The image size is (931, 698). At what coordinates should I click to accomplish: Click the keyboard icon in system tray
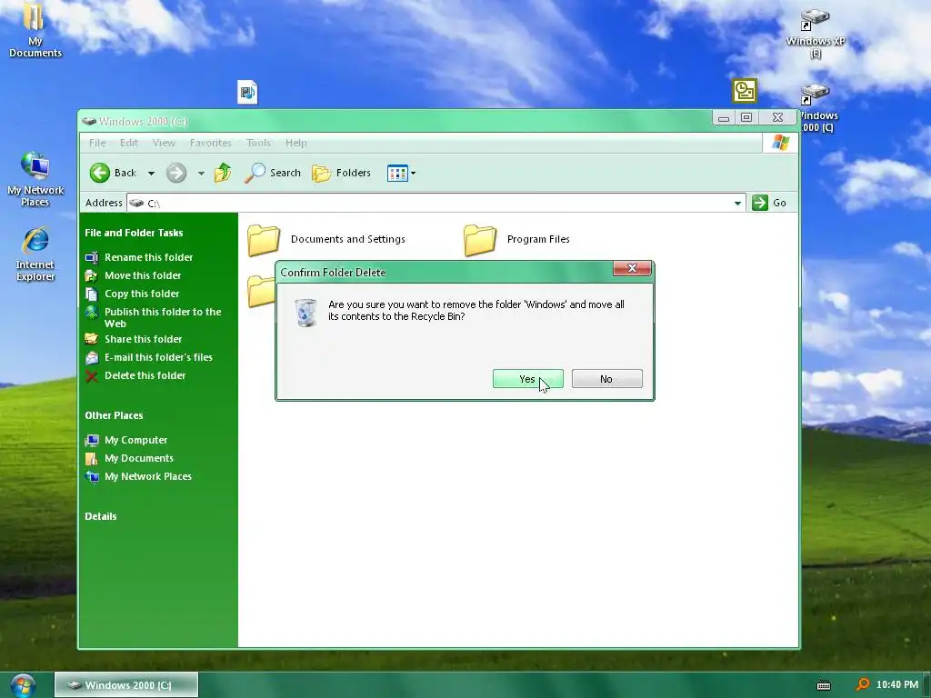(x=824, y=685)
